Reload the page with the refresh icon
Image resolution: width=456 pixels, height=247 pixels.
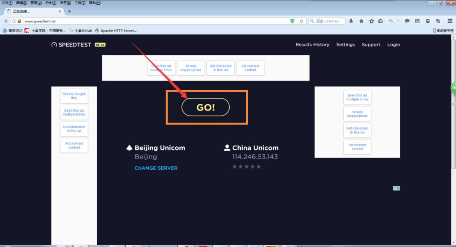tap(301, 21)
